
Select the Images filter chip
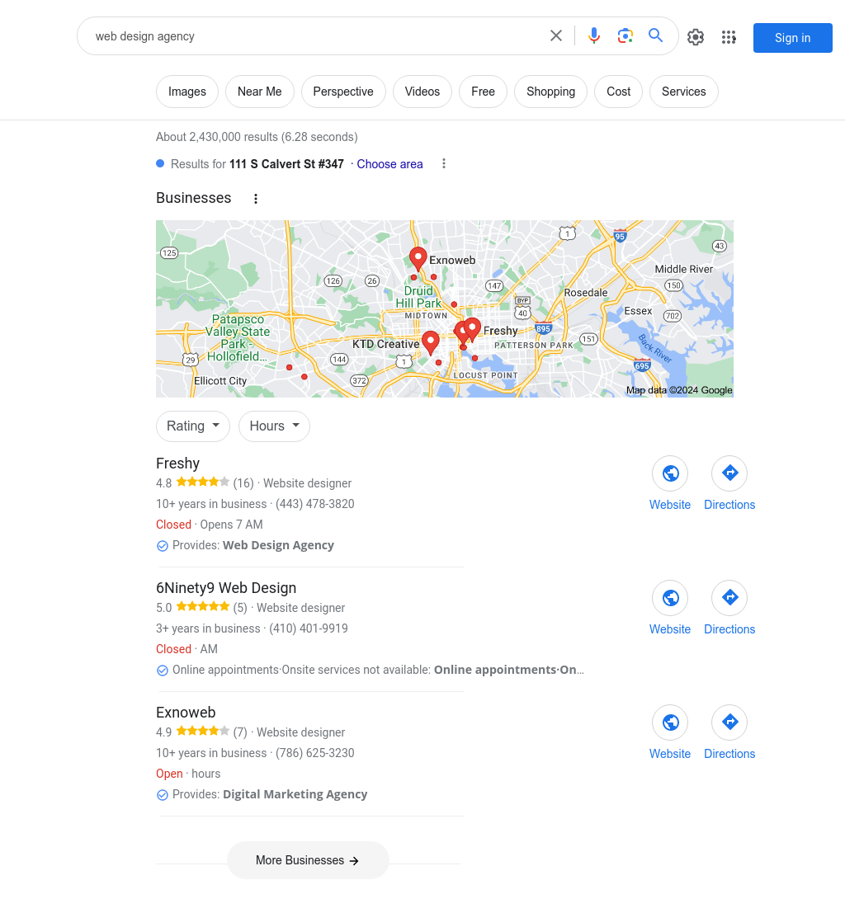pos(187,92)
